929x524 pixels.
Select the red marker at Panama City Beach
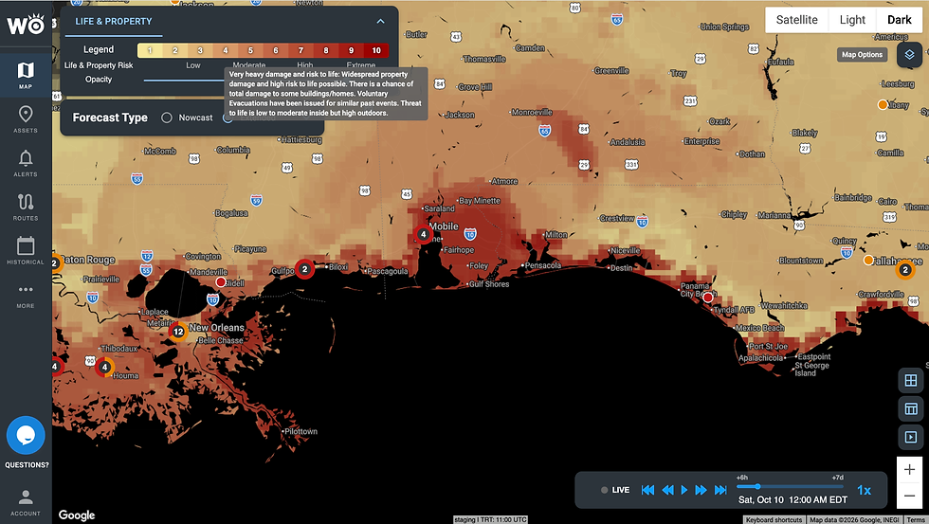(707, 298)
